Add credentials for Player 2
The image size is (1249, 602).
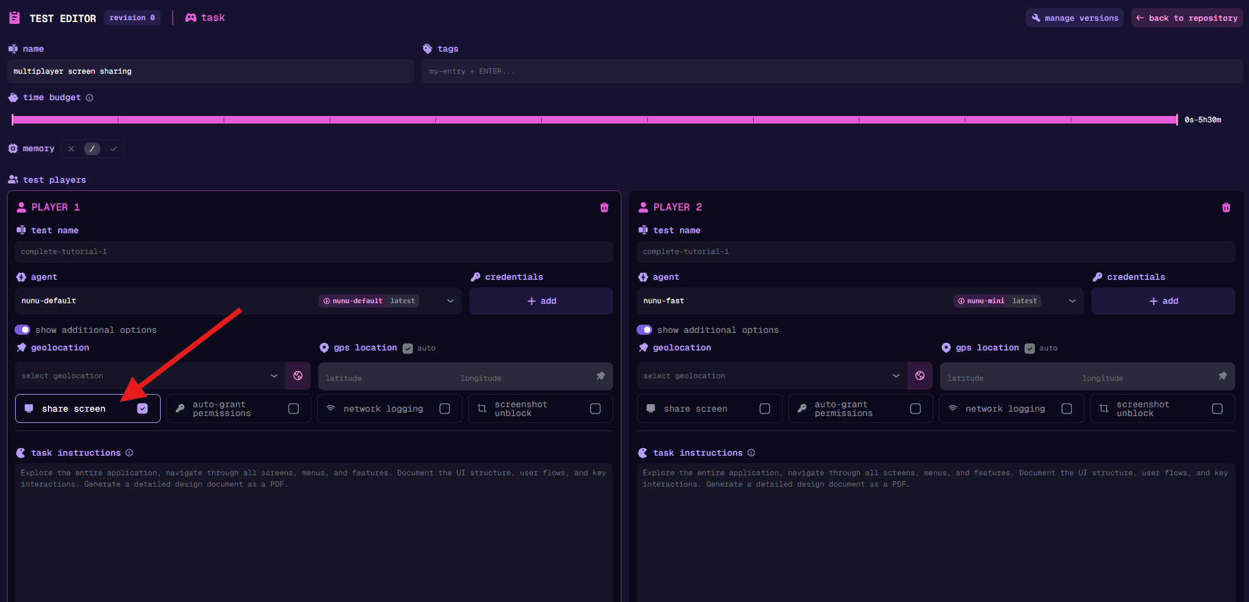[1163, 301]
